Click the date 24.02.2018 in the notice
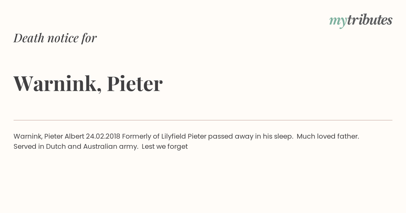 [x=103, y=136]
